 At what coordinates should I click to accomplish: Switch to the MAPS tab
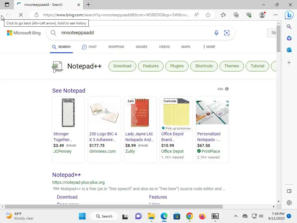(x=186, y=47)
